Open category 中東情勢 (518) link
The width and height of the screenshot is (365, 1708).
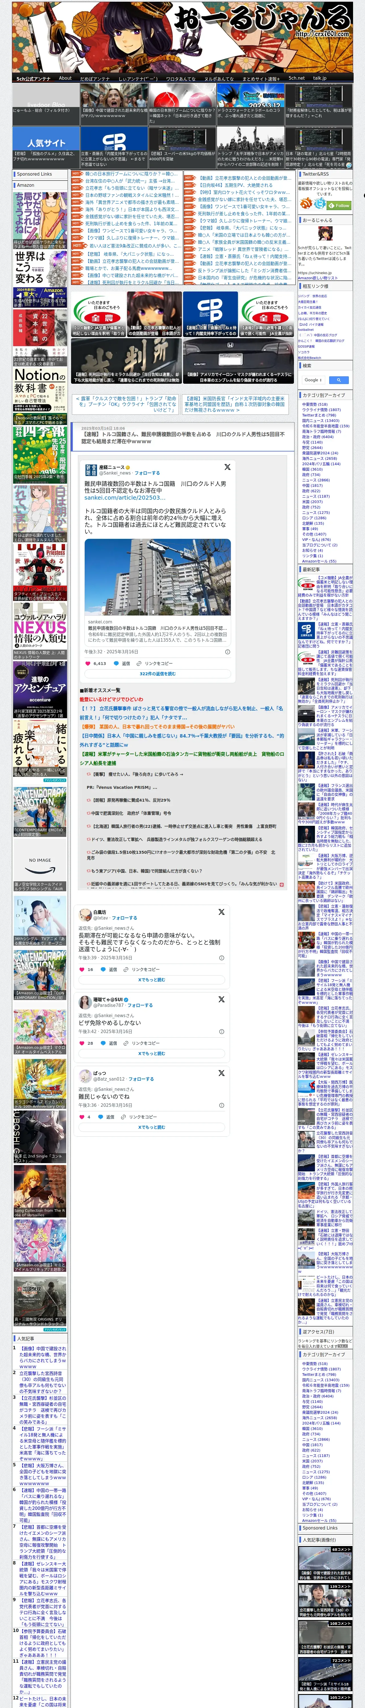point(315,405)
